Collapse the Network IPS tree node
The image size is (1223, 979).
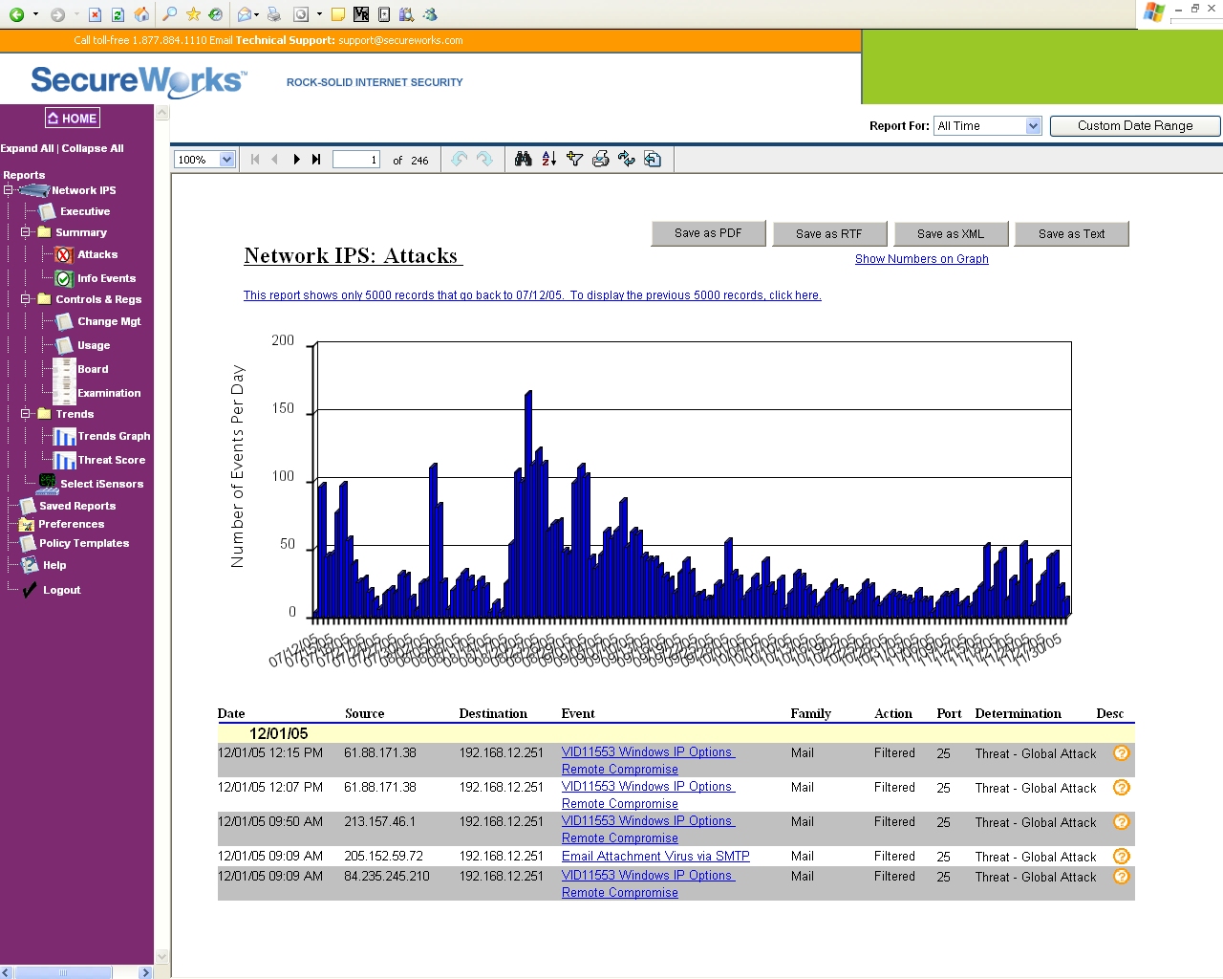click(8, 190)
